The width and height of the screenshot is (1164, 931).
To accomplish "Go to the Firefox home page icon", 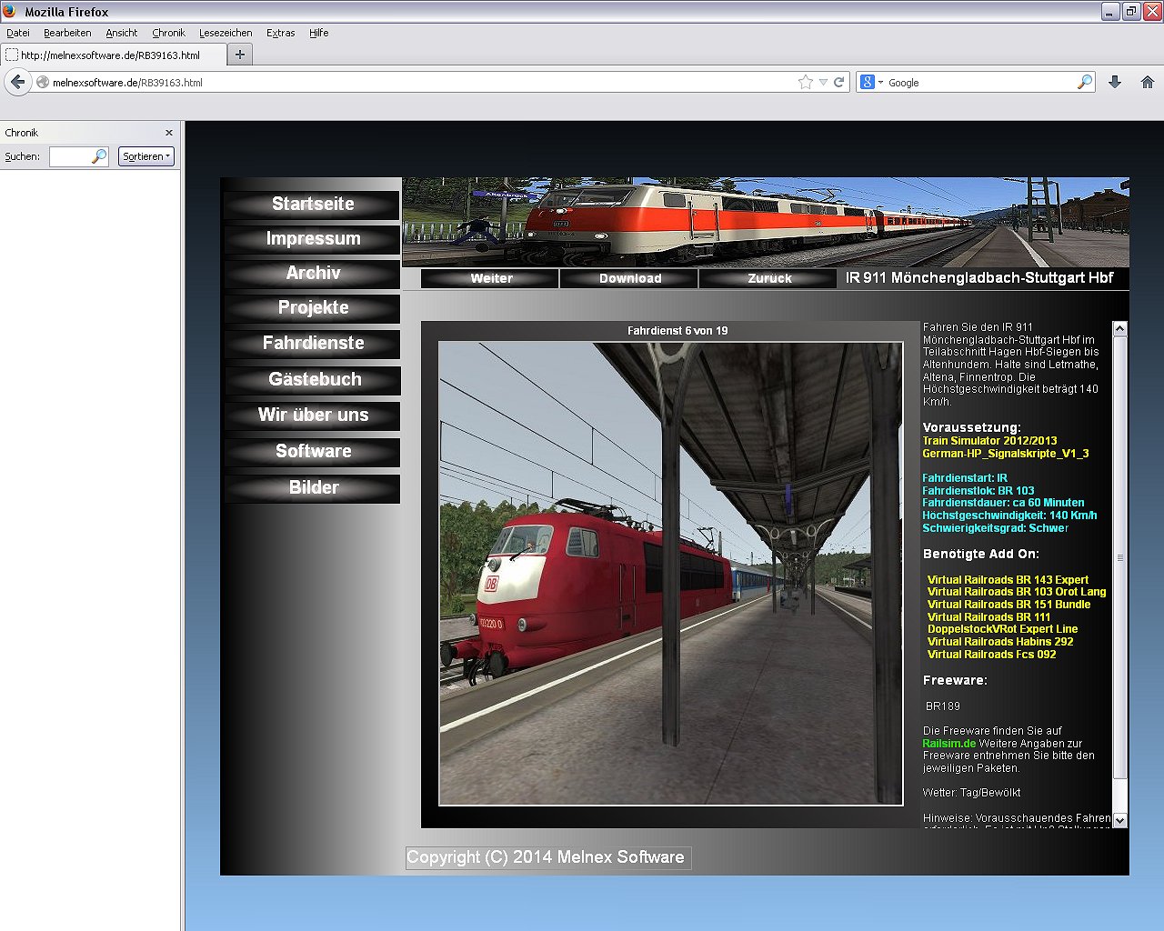I will (1148, 82).
